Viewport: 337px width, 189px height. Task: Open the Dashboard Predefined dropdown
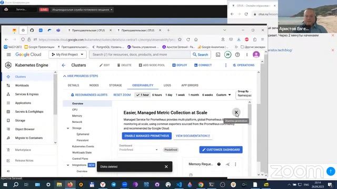tap(138, 150)
